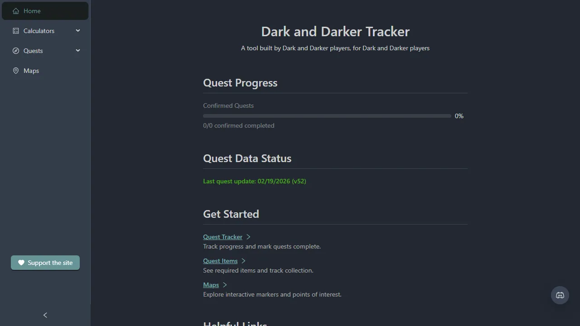
Task: Follow the Quest Items link
Action: [220, 261]
